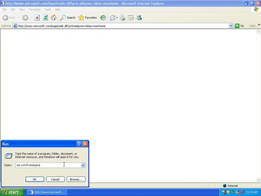Open the History clock icon
This screenshot has width=261, height=196.
tap(103, 18)
